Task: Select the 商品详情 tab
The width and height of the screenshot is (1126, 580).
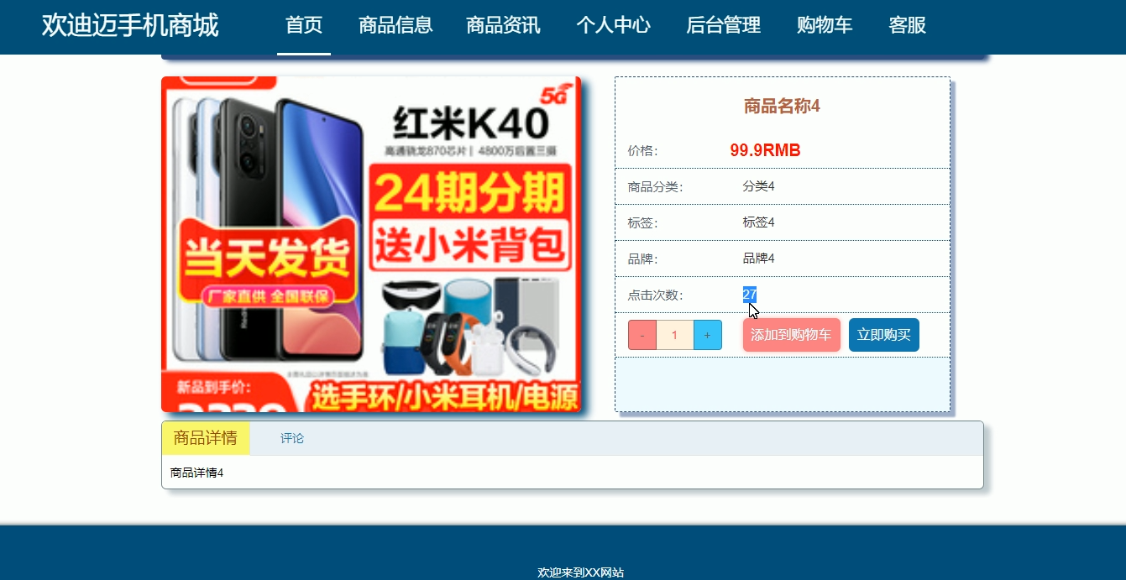Action: point(206,438)
